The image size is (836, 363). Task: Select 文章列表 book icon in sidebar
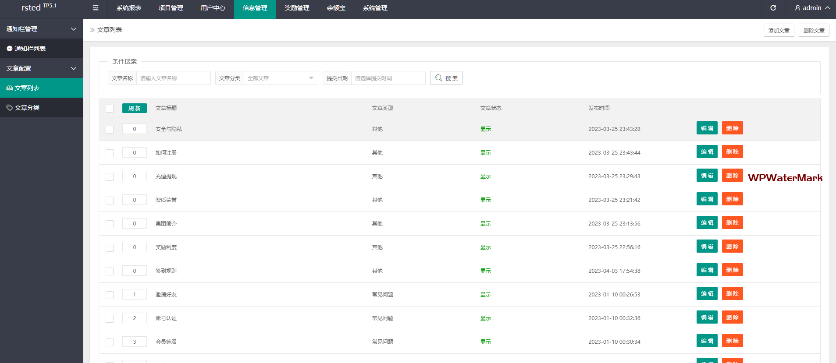(x=10, y=88)
